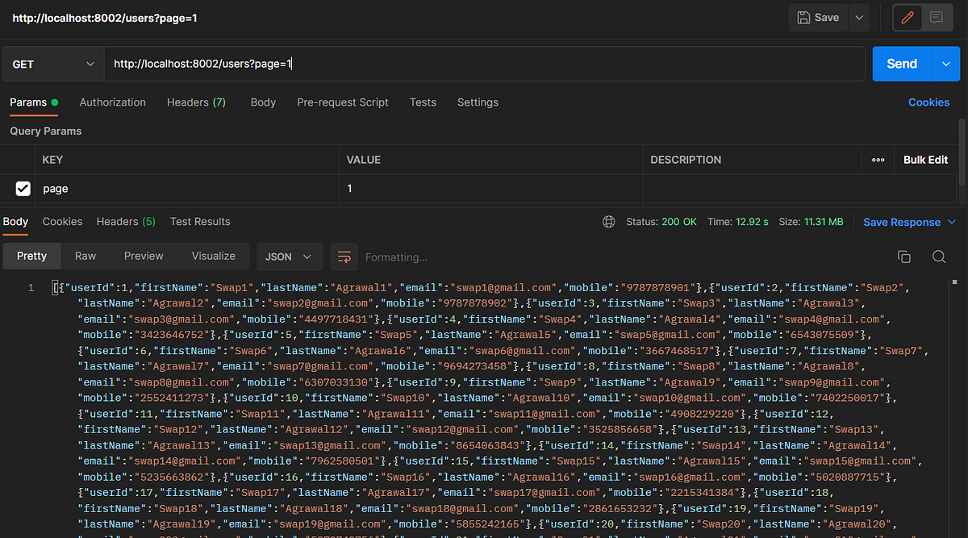Expand the Send button dropdown arrow

click(945, 63)
